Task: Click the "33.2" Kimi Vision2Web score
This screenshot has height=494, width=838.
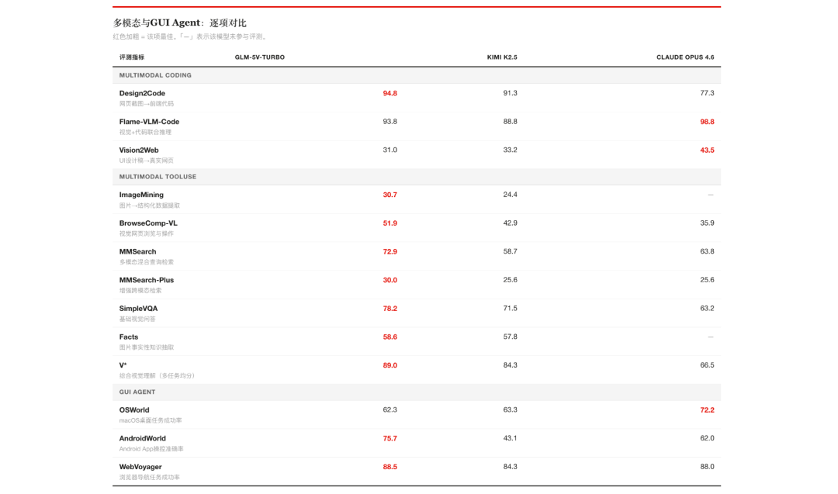Action: point(511,150)
